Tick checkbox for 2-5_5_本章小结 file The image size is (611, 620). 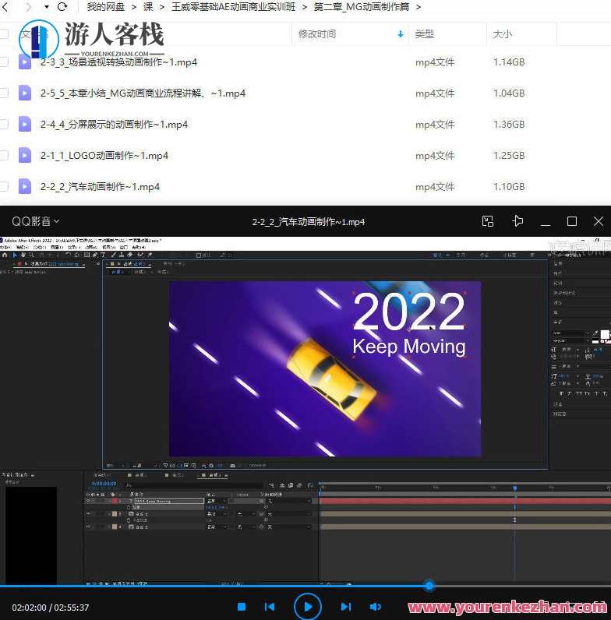click(x=4, y=93)
